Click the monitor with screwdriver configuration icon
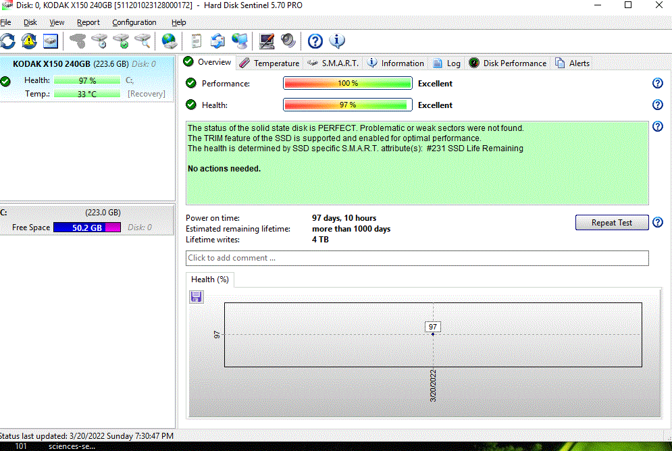 tap(267, 41)
